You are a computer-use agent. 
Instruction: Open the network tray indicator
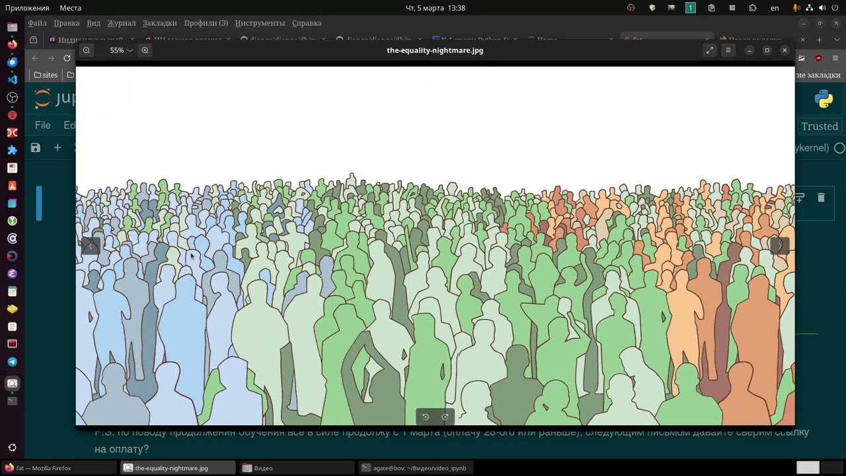tap(810, 8)
